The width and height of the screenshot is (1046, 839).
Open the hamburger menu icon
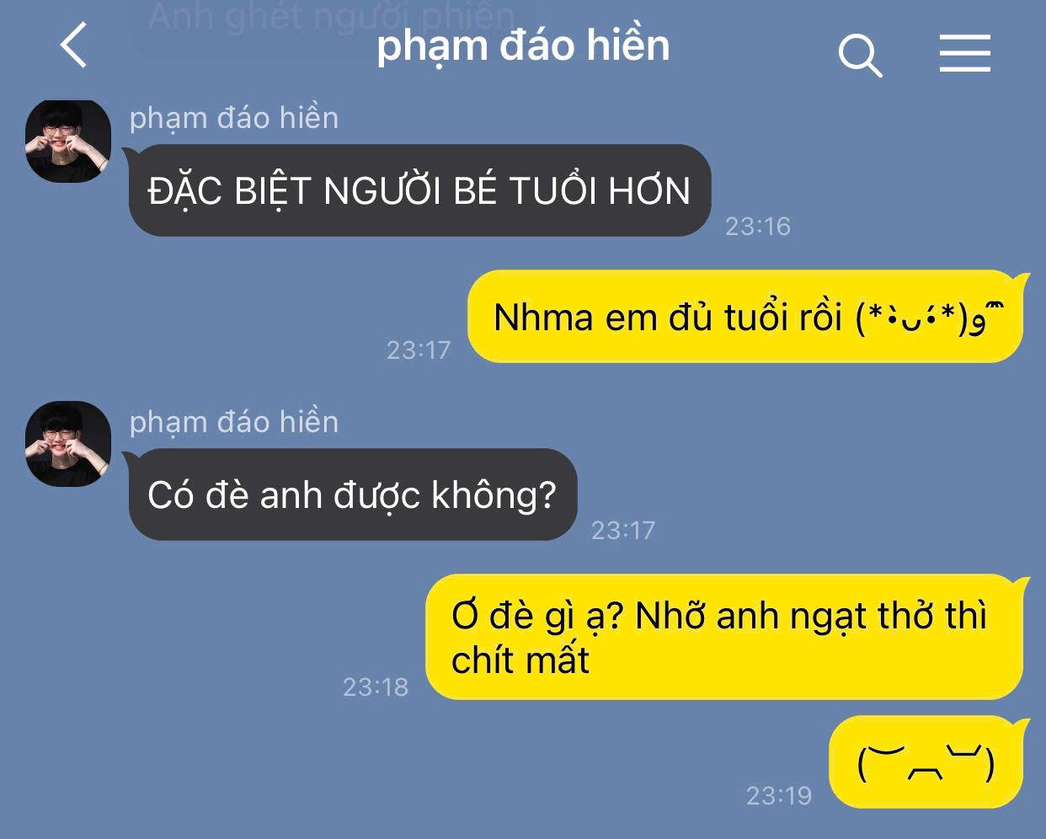pos(965,54)
